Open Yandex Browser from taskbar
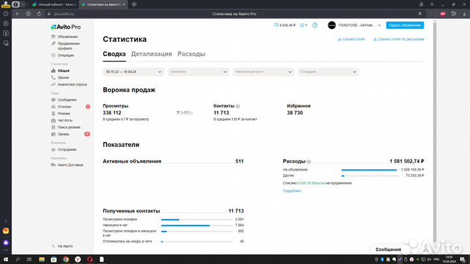 [78, 259]
